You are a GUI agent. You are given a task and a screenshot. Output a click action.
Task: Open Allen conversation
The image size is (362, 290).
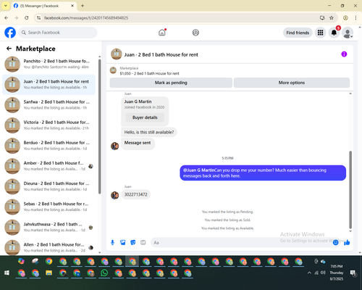[x=49, y=247]
